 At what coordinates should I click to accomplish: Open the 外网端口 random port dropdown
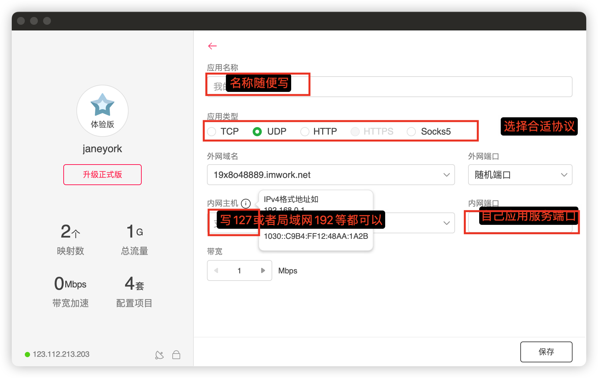coord(520,175)
